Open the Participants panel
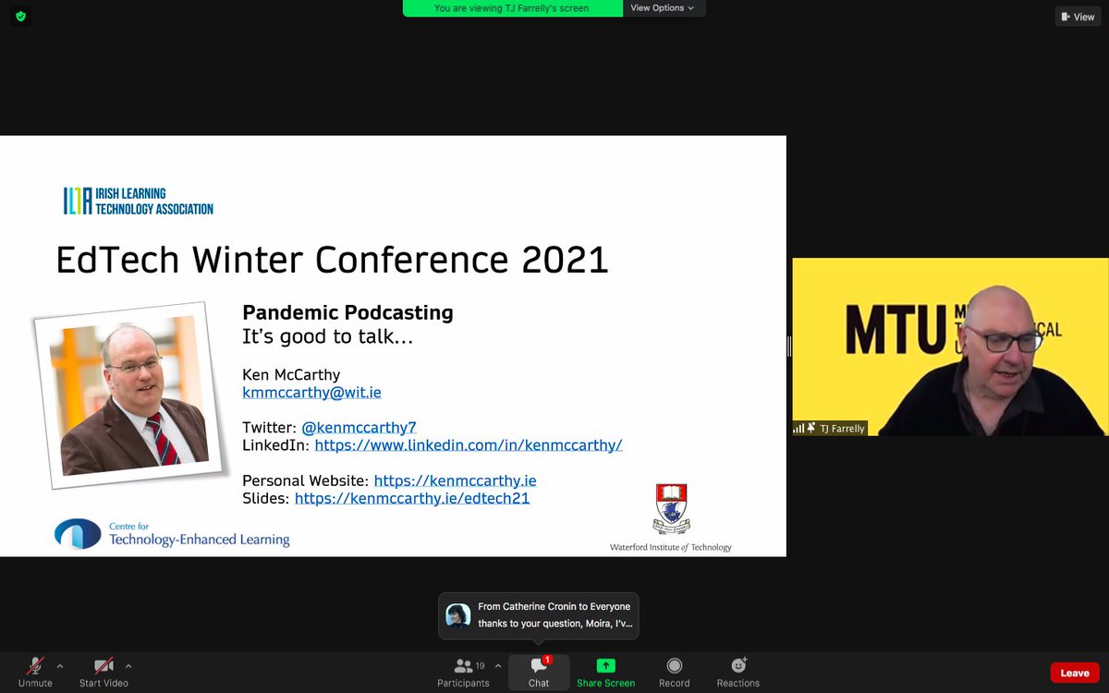This screenshot has height=693, width=1109. (463, 672)
